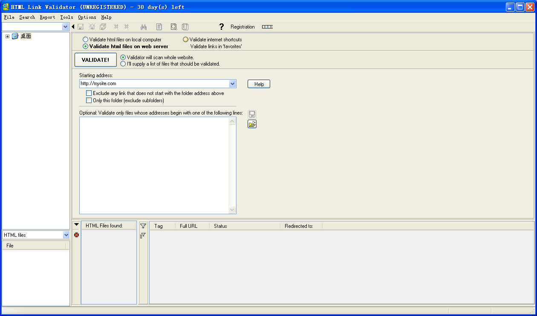The width and height of the screenshot is (537, 316).
Task: Minimize the HTML Link Validator window
Action: pyautogui.click(x=510, y=7)
